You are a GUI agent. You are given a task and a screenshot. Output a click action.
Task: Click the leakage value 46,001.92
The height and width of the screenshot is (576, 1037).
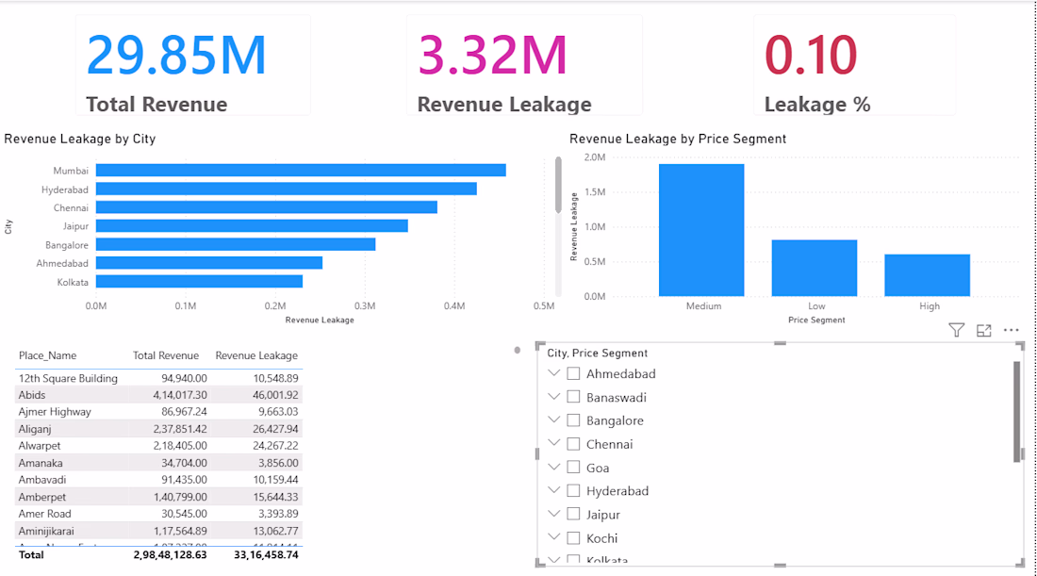tap(275, 395)
